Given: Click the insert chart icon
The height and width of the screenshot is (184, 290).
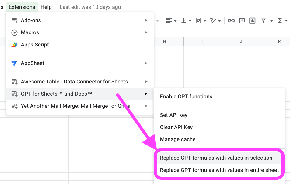Looking at the screenshot, I should (252, 21).
